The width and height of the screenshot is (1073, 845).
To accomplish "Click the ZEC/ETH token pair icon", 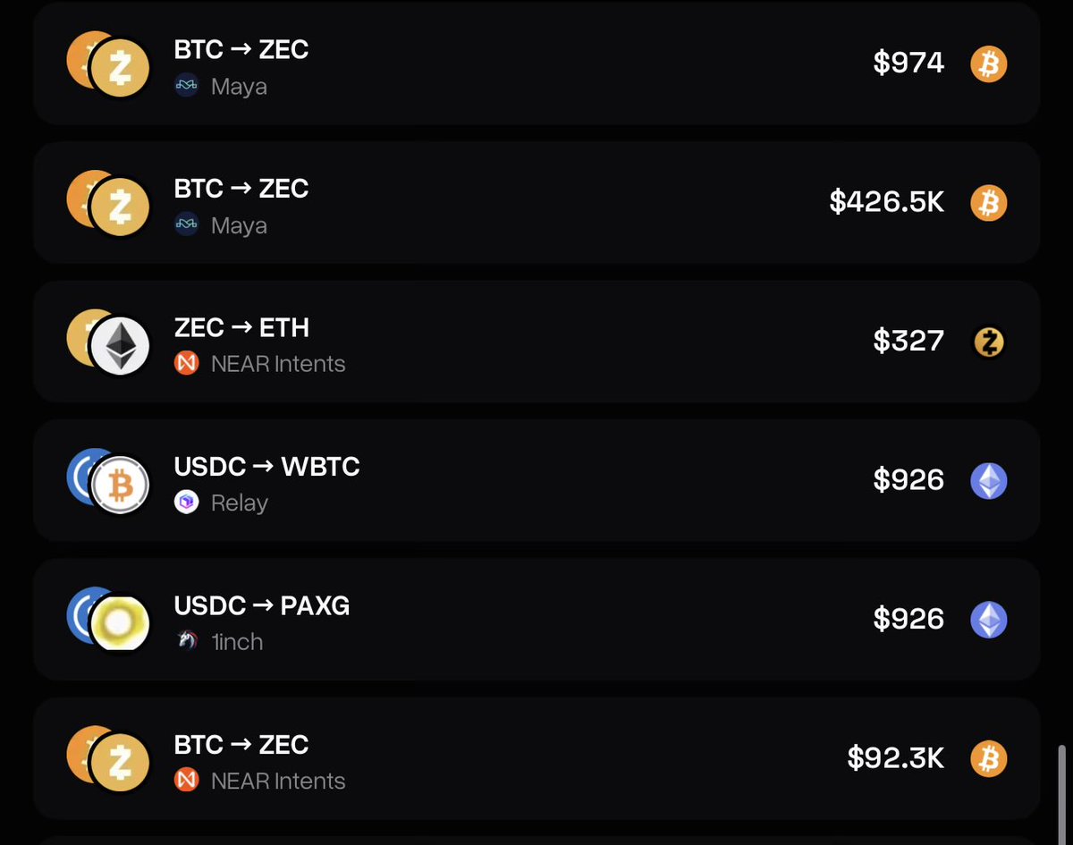I will coord(108,343).
